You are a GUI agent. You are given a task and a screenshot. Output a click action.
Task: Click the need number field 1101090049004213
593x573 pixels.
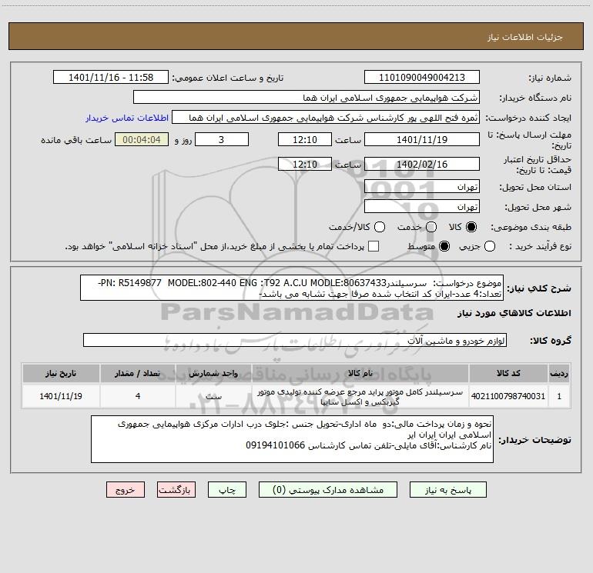(x=422, y=78)
